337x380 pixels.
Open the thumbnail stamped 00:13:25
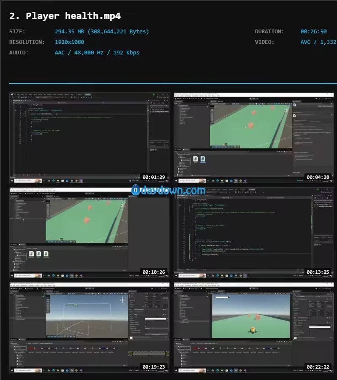point(254,232)
